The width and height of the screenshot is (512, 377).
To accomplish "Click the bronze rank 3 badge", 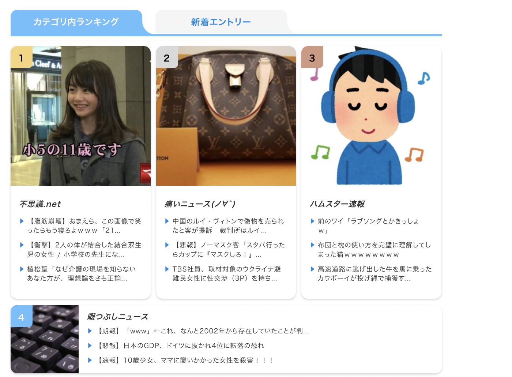I will pos(312,57).
